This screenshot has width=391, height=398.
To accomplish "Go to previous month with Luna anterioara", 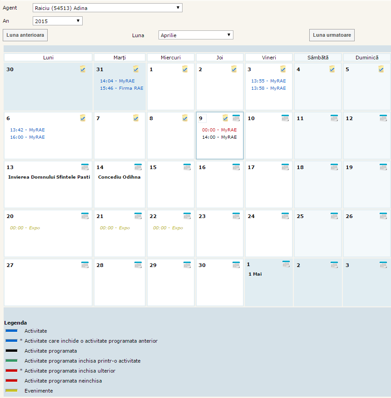I will (25, 35).
